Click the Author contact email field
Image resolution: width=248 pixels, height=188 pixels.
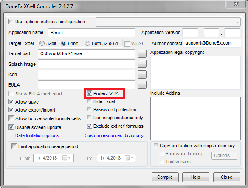(x=212, y=43)
